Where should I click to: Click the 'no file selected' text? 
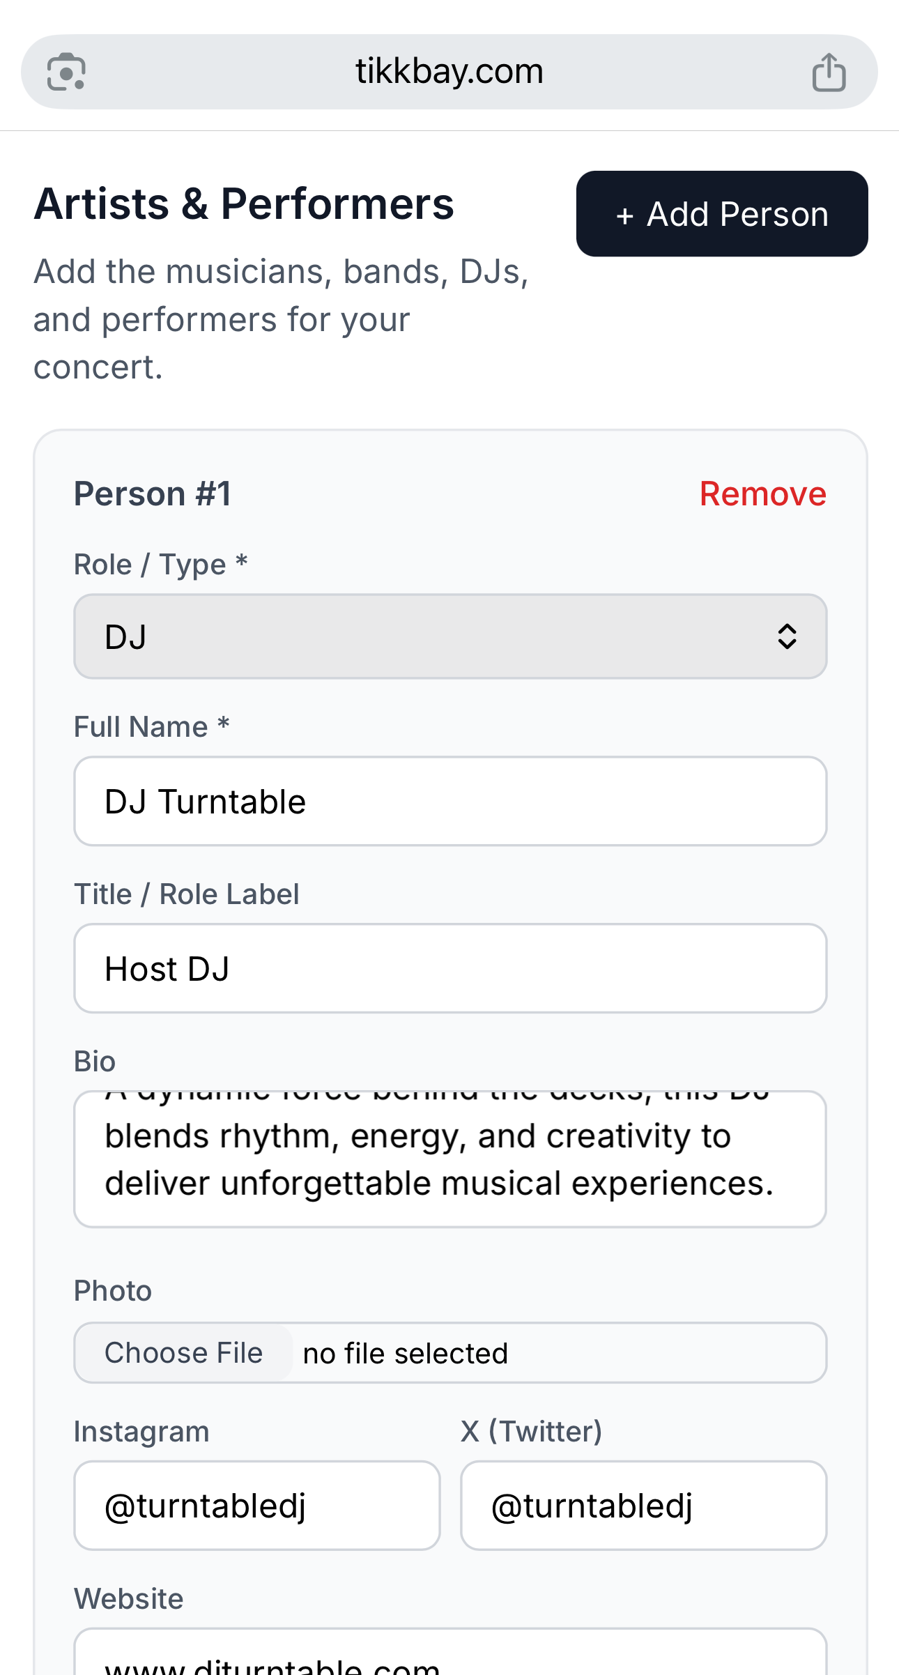pyautogui.click(x=406, y=1354)
